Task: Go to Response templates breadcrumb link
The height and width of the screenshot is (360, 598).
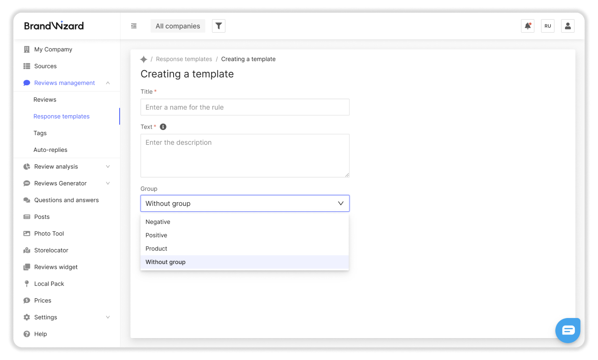Action: click(x=184, y=59)
